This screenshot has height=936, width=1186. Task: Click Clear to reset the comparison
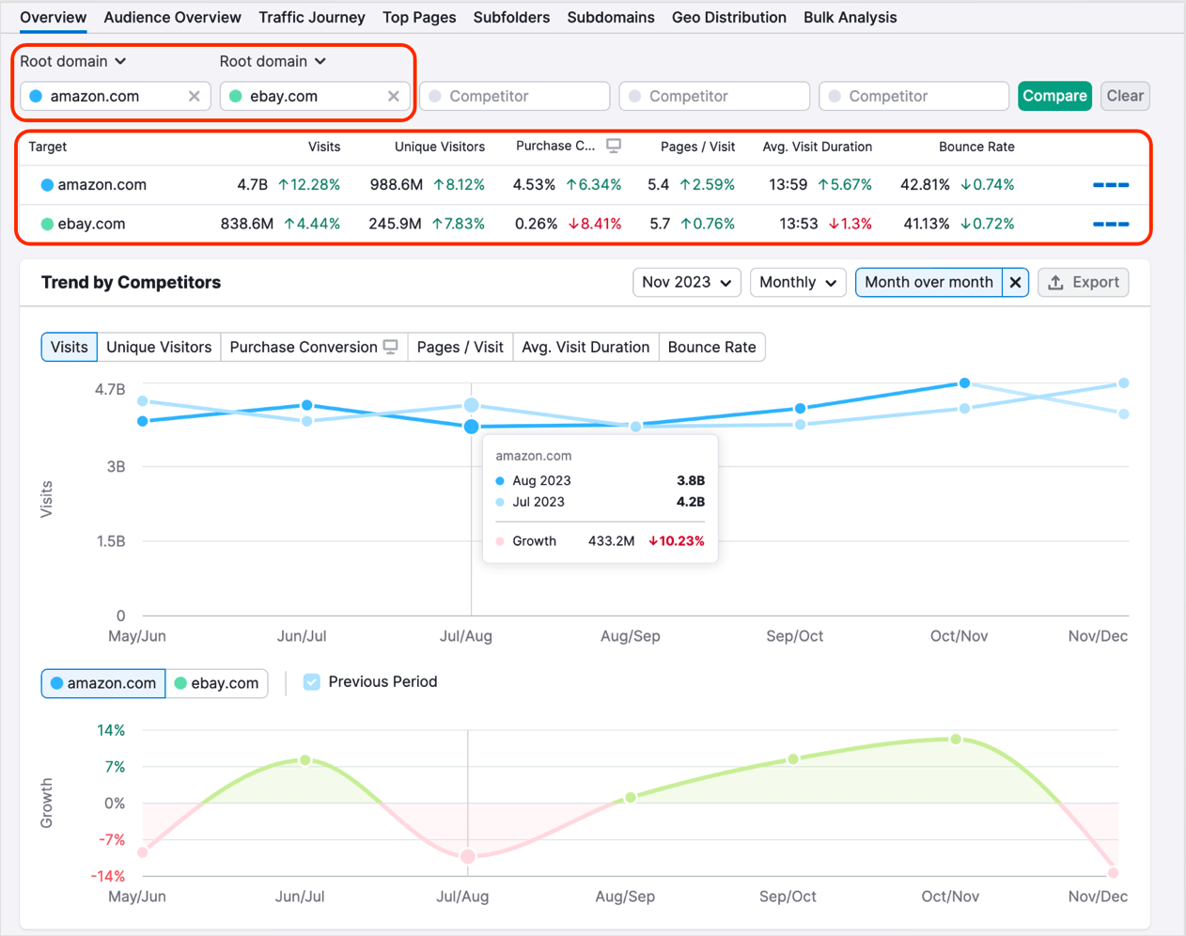pos(1125,95)
